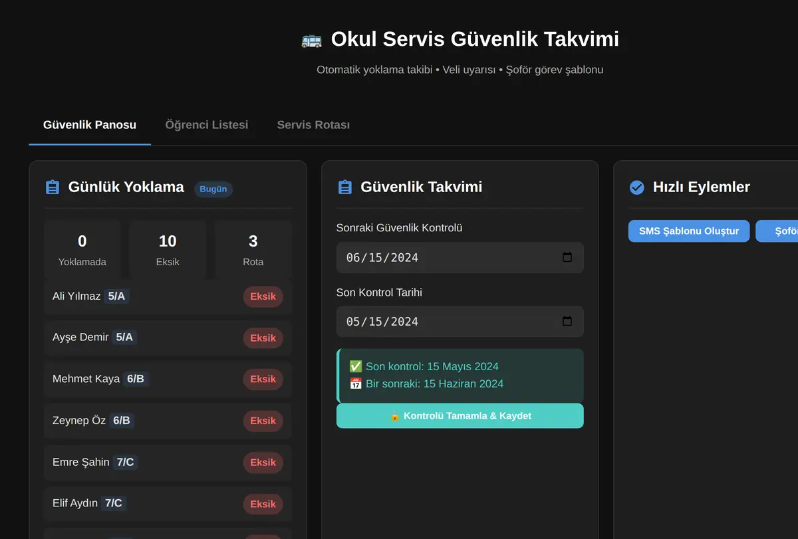Select student name Ali Yılmaz

(76, 296)
